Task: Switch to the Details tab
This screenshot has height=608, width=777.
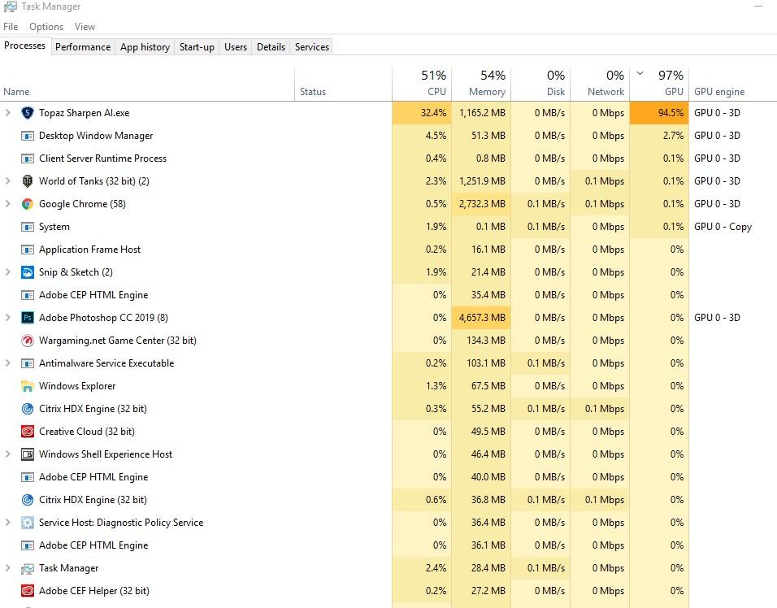Action: (271, 47)
